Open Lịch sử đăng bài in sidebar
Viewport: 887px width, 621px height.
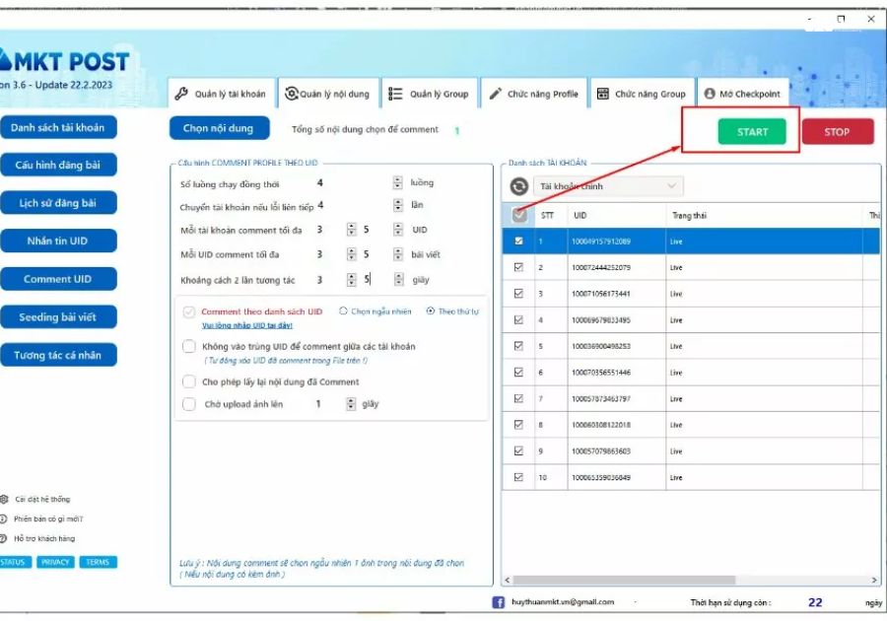[x=58, y=203]
